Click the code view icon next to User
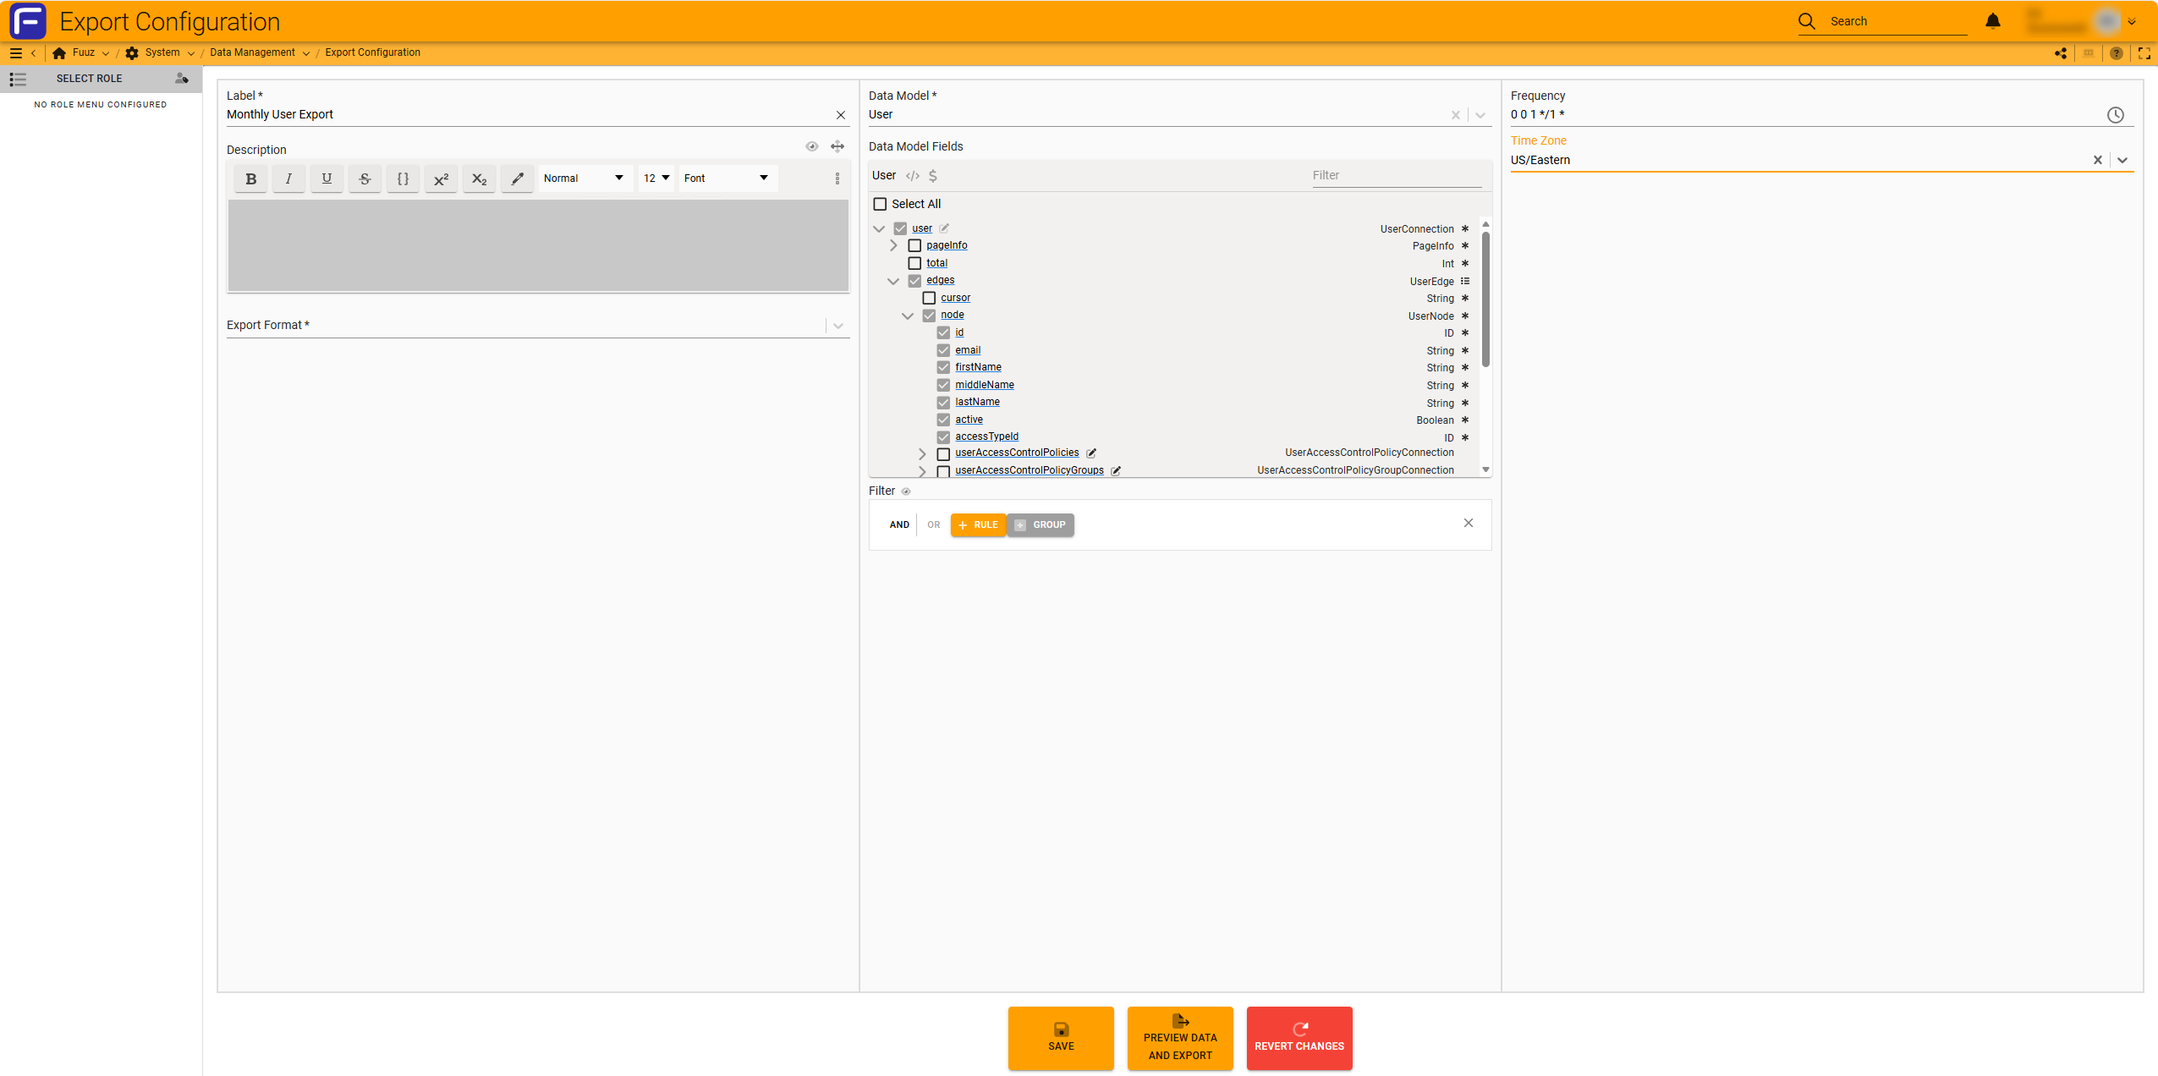The height and width of the screenshot is (1076, 2158). tap(912, 176)
